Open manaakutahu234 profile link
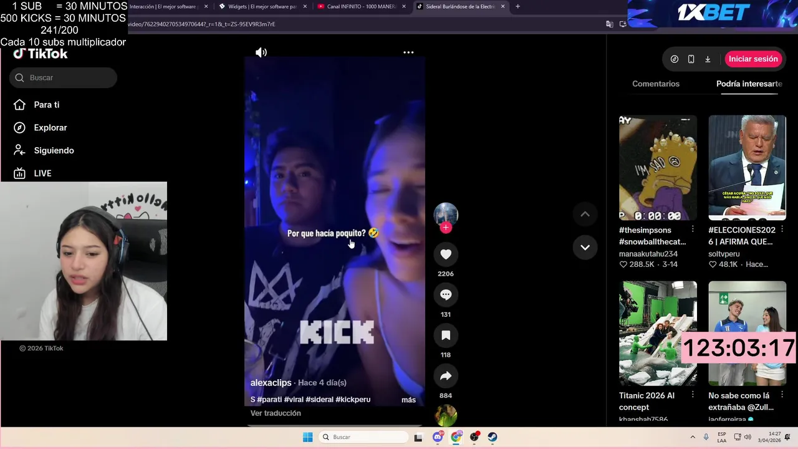The image size is (798, 449). click(648, 254)
